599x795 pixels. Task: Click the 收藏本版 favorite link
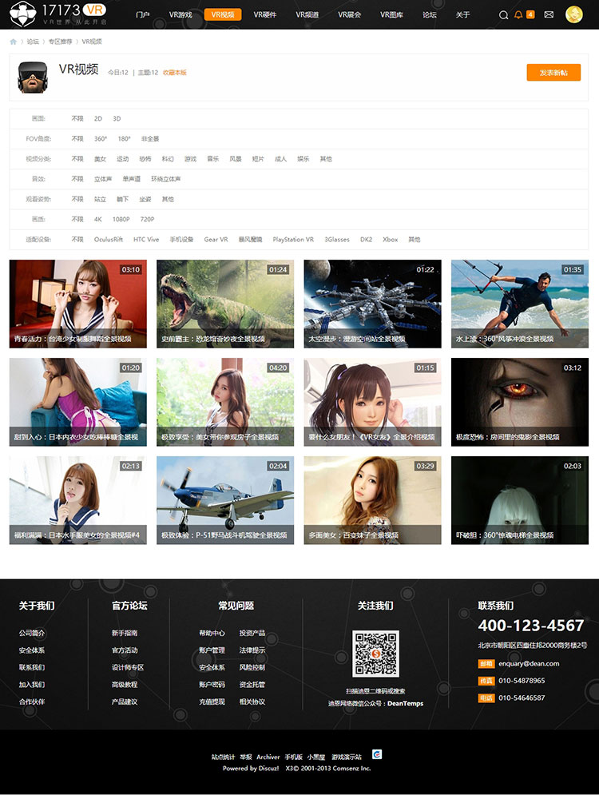[174, 73]
